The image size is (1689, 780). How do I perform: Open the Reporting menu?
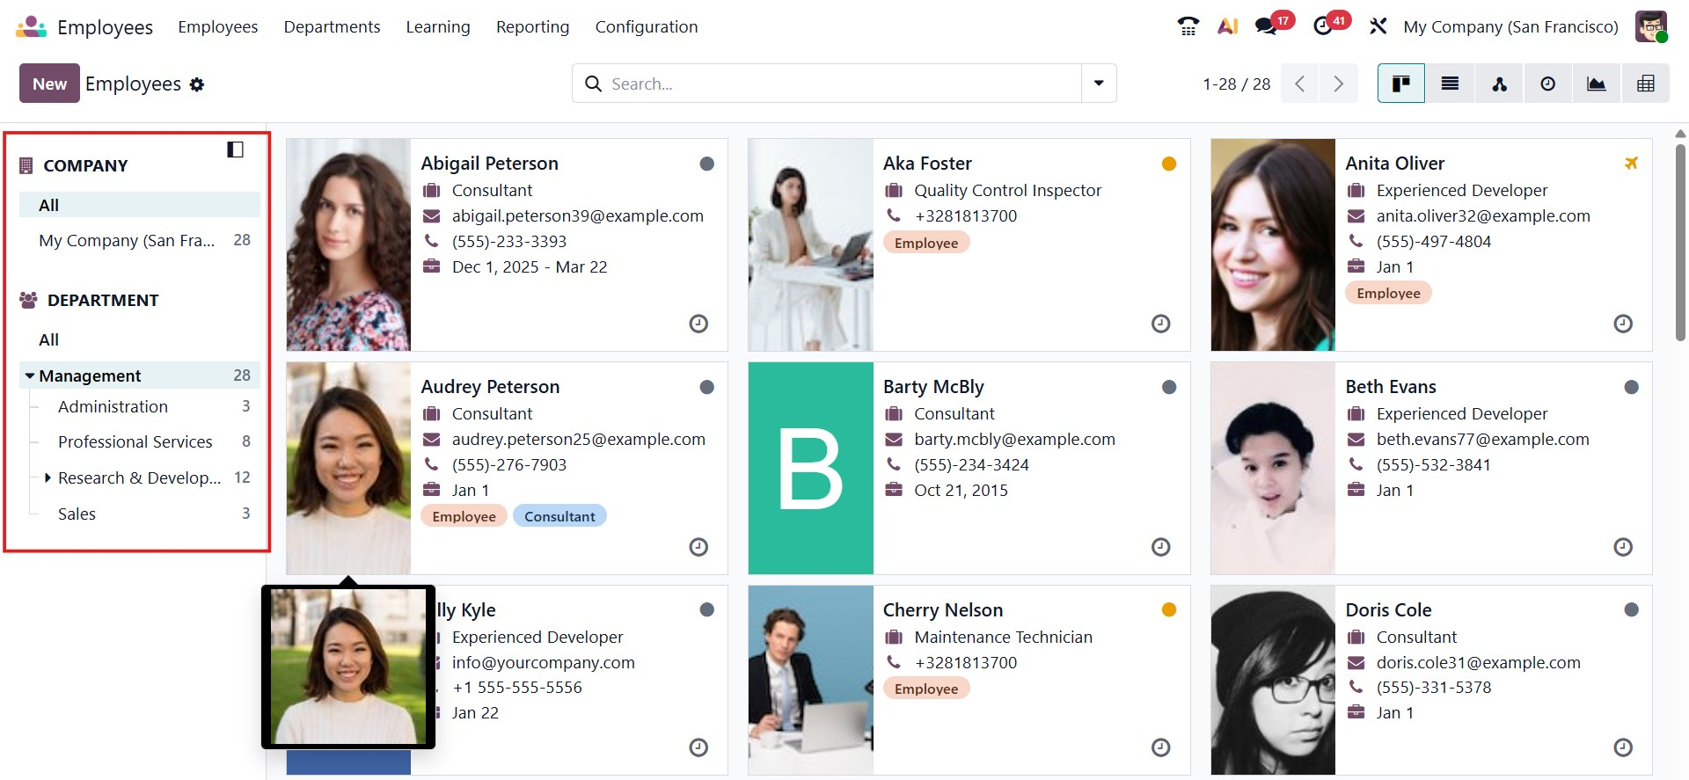(532, 26)
